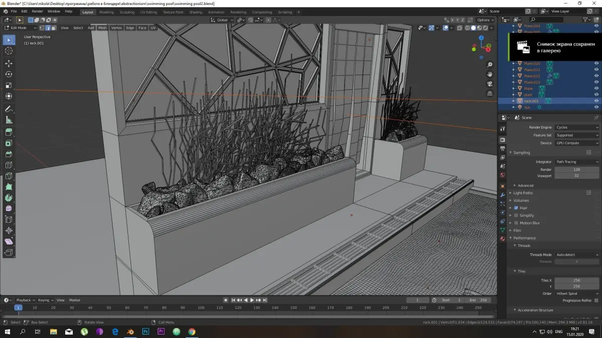
Task: Adjust the Render samples field 128
Action: pyautogui.click(x=577, y=170)
